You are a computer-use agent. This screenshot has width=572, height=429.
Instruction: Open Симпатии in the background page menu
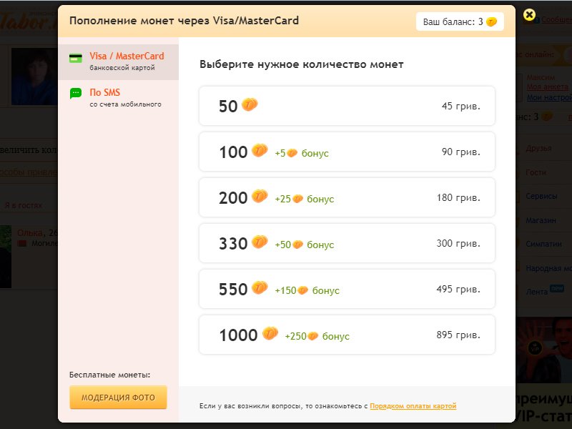(543, 244)
